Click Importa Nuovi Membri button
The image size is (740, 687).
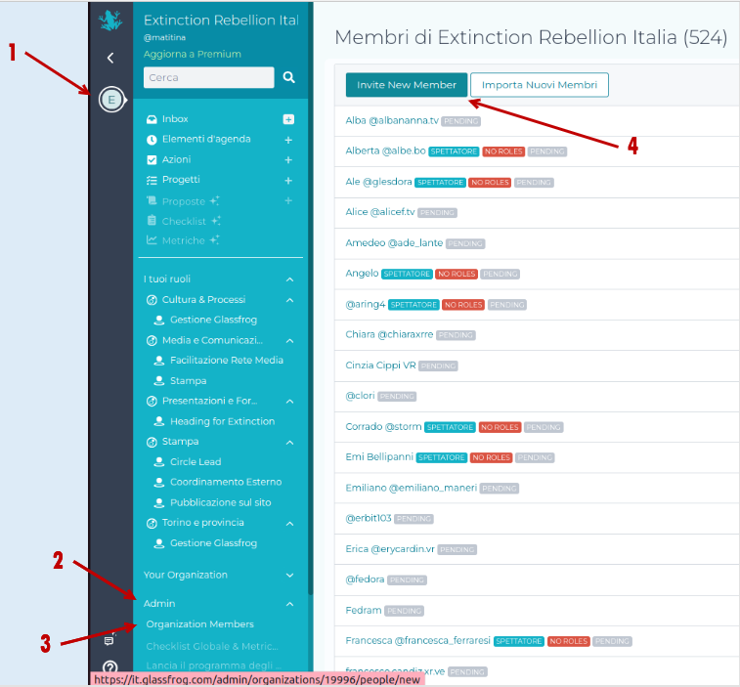pos(540,85)
